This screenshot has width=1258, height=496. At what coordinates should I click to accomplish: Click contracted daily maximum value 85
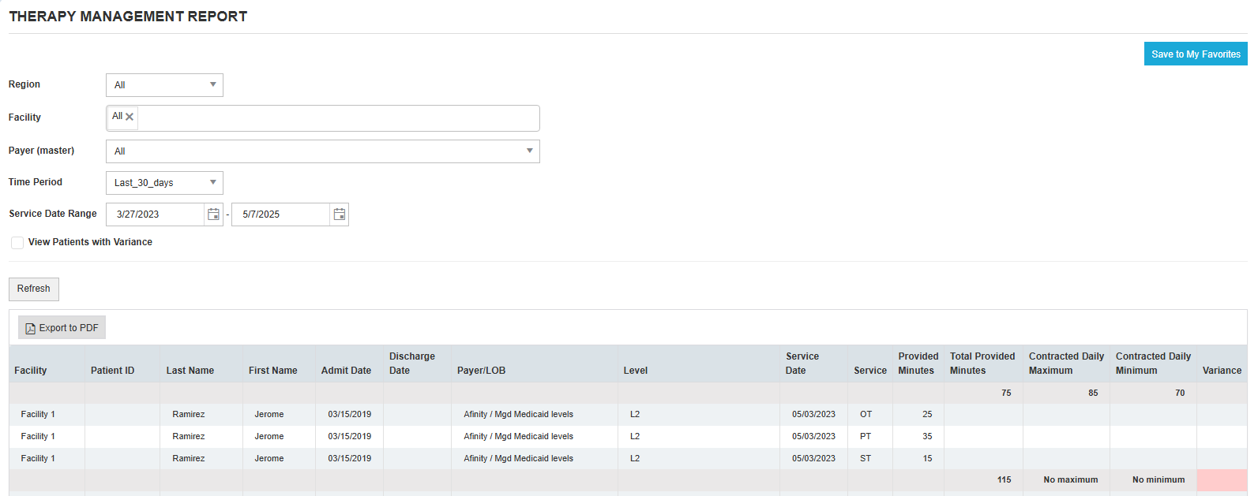[x=1093, y=393]
